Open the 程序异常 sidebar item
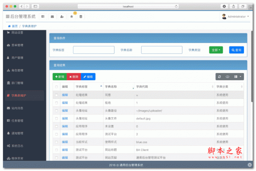 pyautogui.click(x=24, y=158)
